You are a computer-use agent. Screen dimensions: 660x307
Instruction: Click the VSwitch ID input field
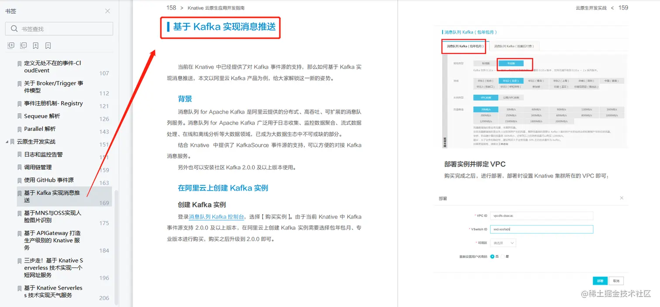541,229
